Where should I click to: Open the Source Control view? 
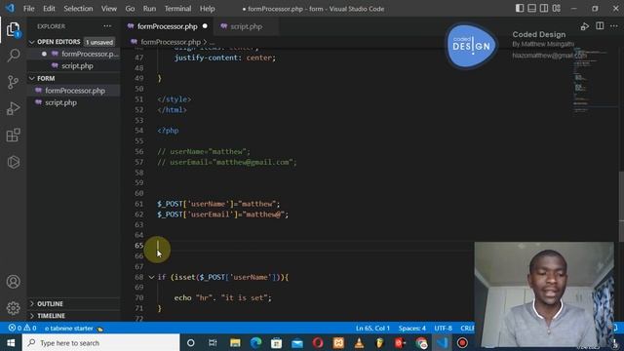coord(13,82)
